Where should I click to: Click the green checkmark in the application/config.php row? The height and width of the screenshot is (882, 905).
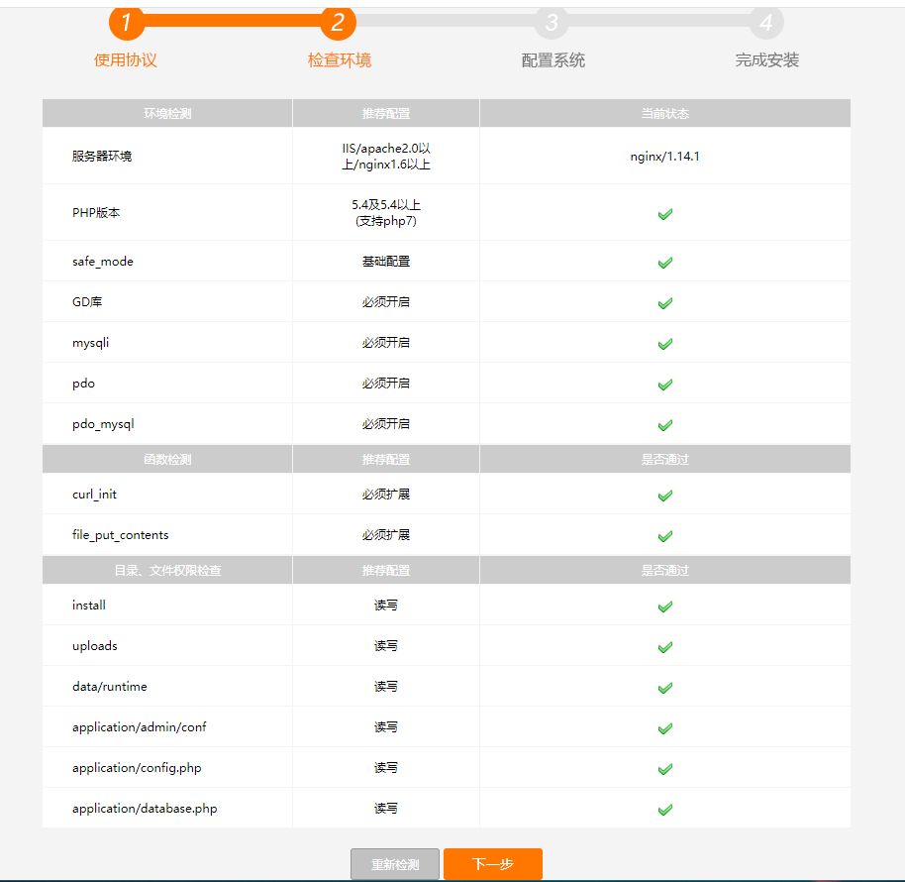click(665, 769)
